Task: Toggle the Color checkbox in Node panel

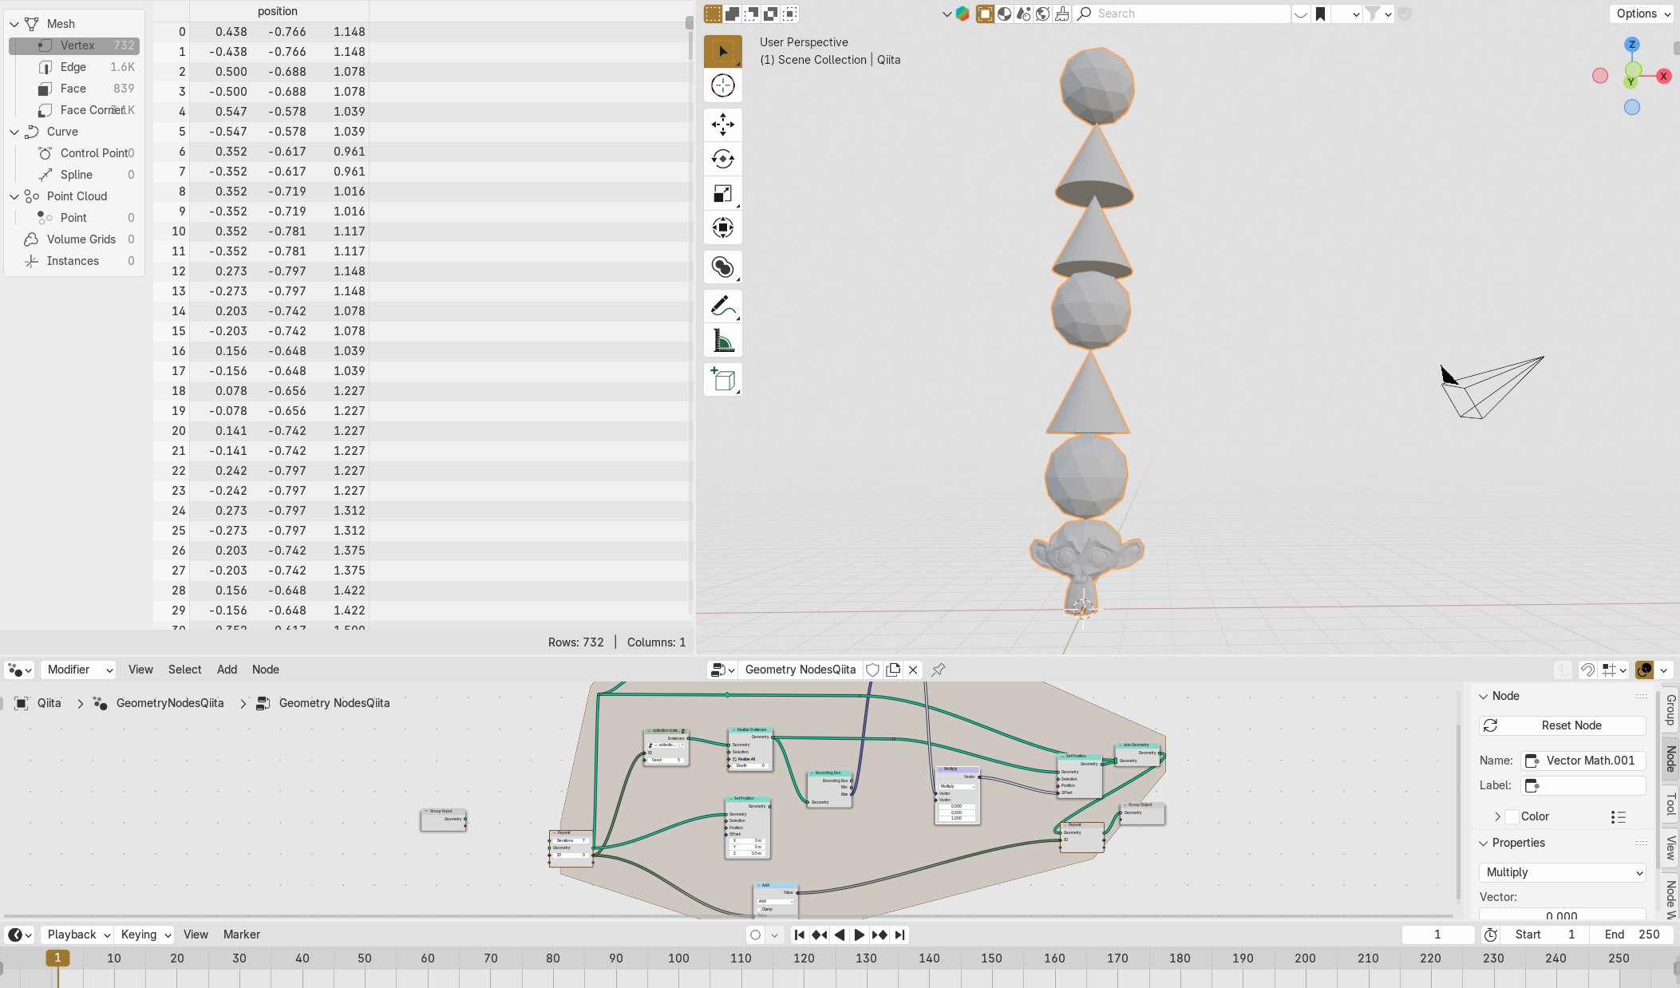Action: (x=1512, y=816)
